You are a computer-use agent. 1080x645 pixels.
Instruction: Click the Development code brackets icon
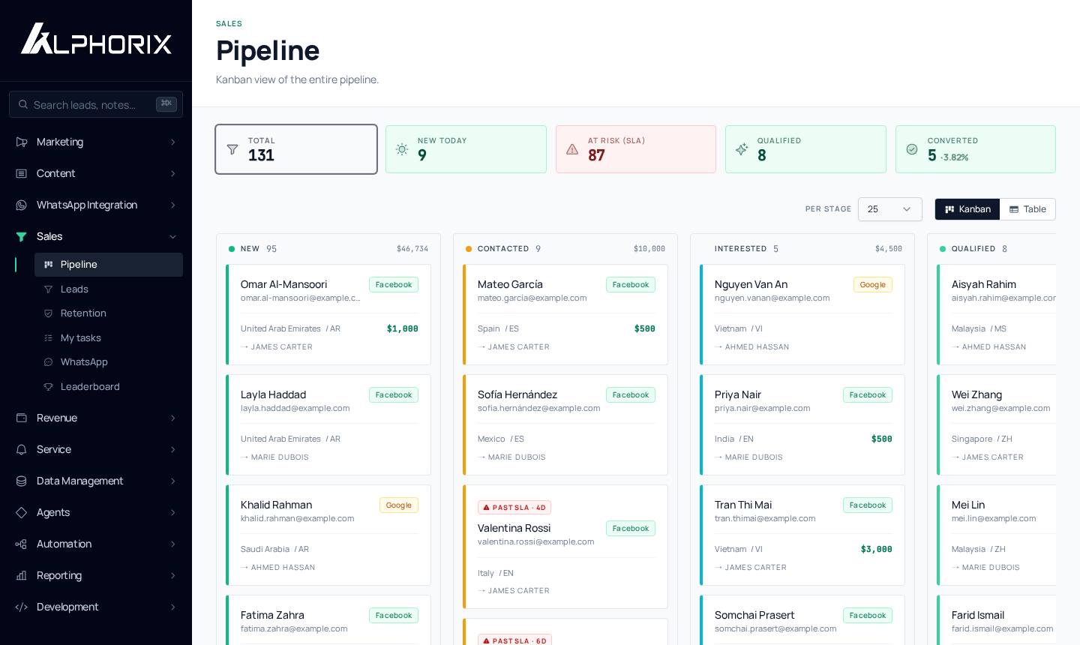(22, 607)
